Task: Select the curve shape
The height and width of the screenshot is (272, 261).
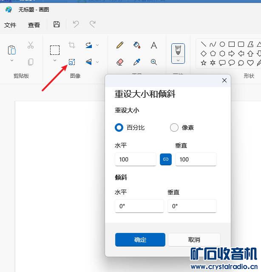Action: [213, 44]
